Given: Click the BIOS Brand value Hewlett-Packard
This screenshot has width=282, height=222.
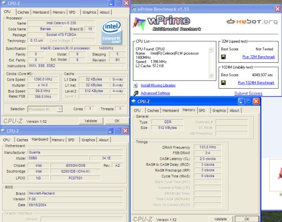Looking at the screenshot, I should [x=75, y=193].
